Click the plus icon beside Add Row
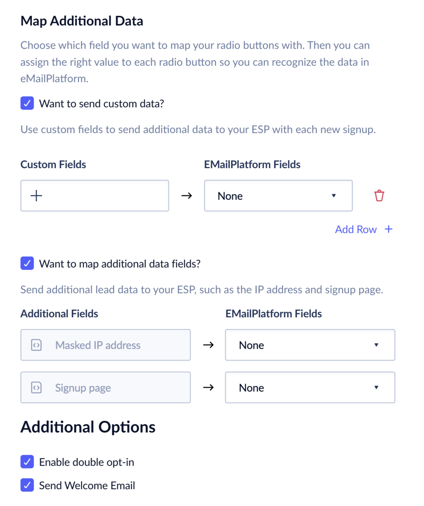424x506 pixels. coord(389,229)
